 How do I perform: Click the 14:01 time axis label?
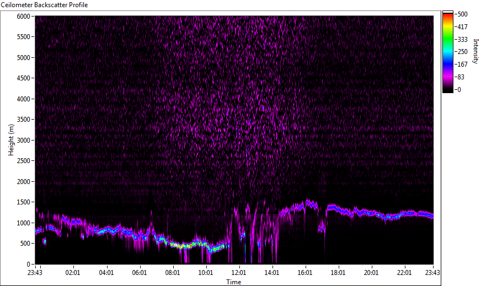click(x=272, y=273)
